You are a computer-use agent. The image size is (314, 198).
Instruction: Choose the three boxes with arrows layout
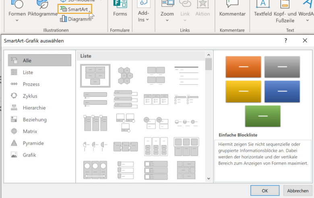click(126, 147)
